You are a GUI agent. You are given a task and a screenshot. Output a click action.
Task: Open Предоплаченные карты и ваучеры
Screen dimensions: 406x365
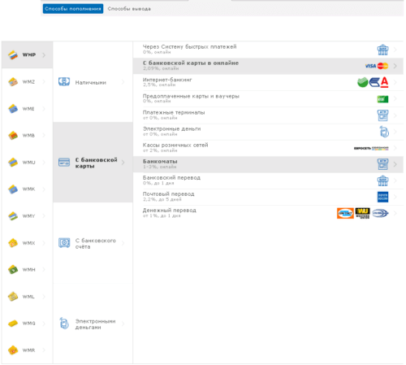(268, 99)
